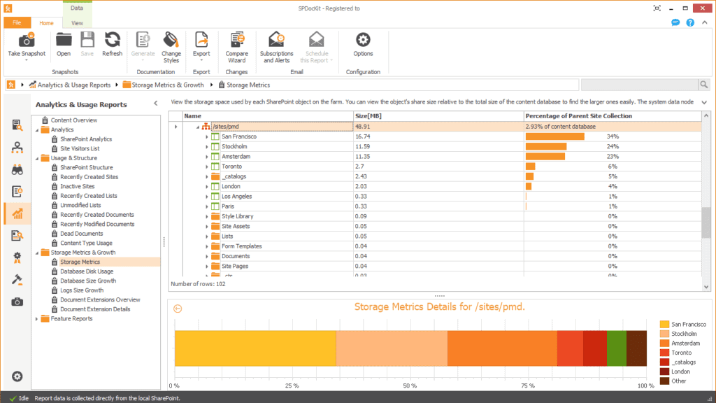Click the grid scroll down arrow
Viewport: 716px width, 403px height.
[x=706, y=287]
